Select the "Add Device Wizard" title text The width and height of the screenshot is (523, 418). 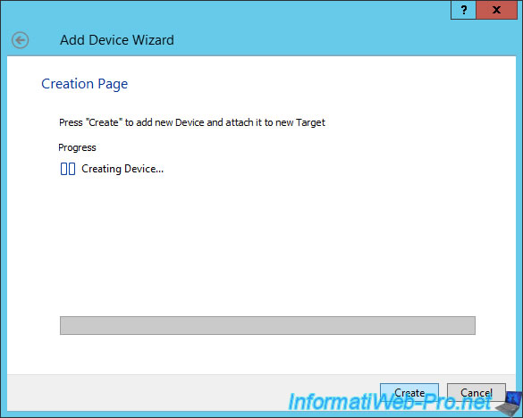tap(117, 40)
